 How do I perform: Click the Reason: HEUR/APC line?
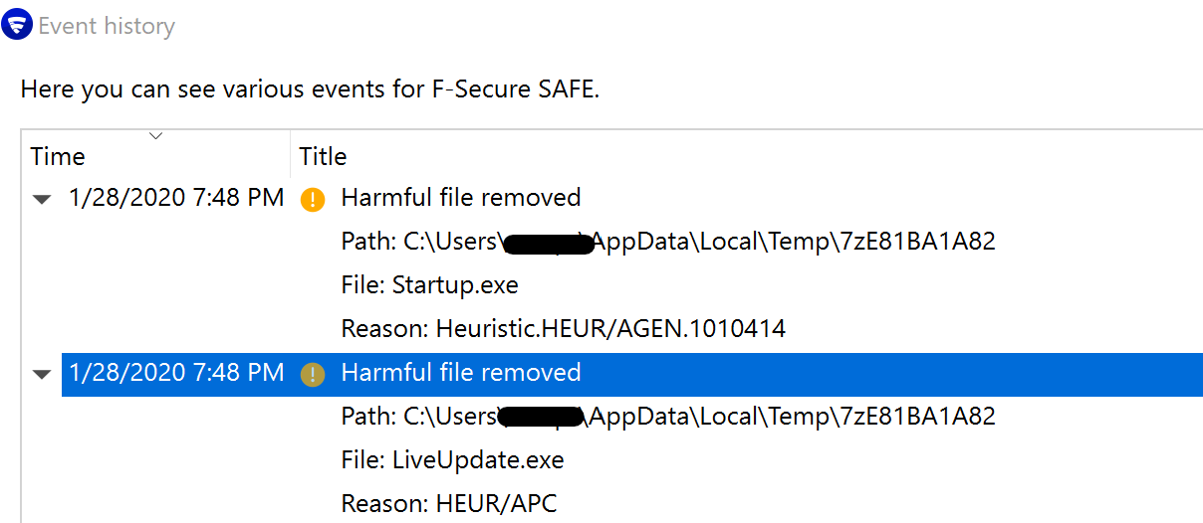point(448,504)
